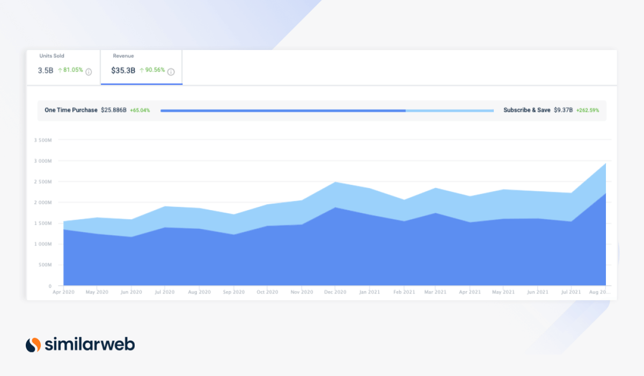Click the Dec 2020 x-axis label
This screenshot has width=644, height=376.
point(335,292)
